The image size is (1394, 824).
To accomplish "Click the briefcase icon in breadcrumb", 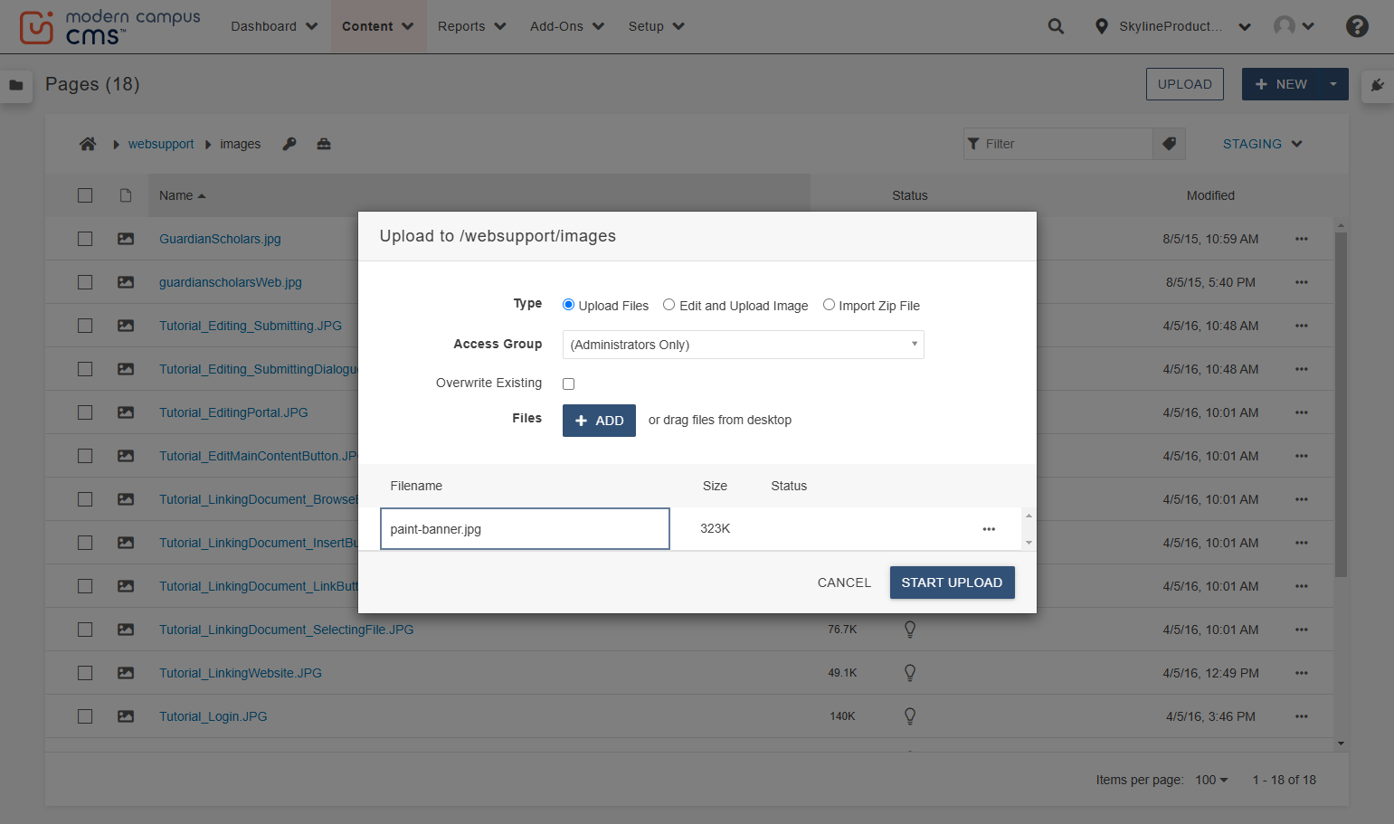I will [324, 144].
